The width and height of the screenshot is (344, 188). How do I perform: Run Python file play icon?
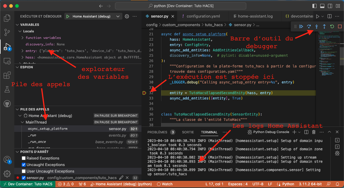pos(318,16)
